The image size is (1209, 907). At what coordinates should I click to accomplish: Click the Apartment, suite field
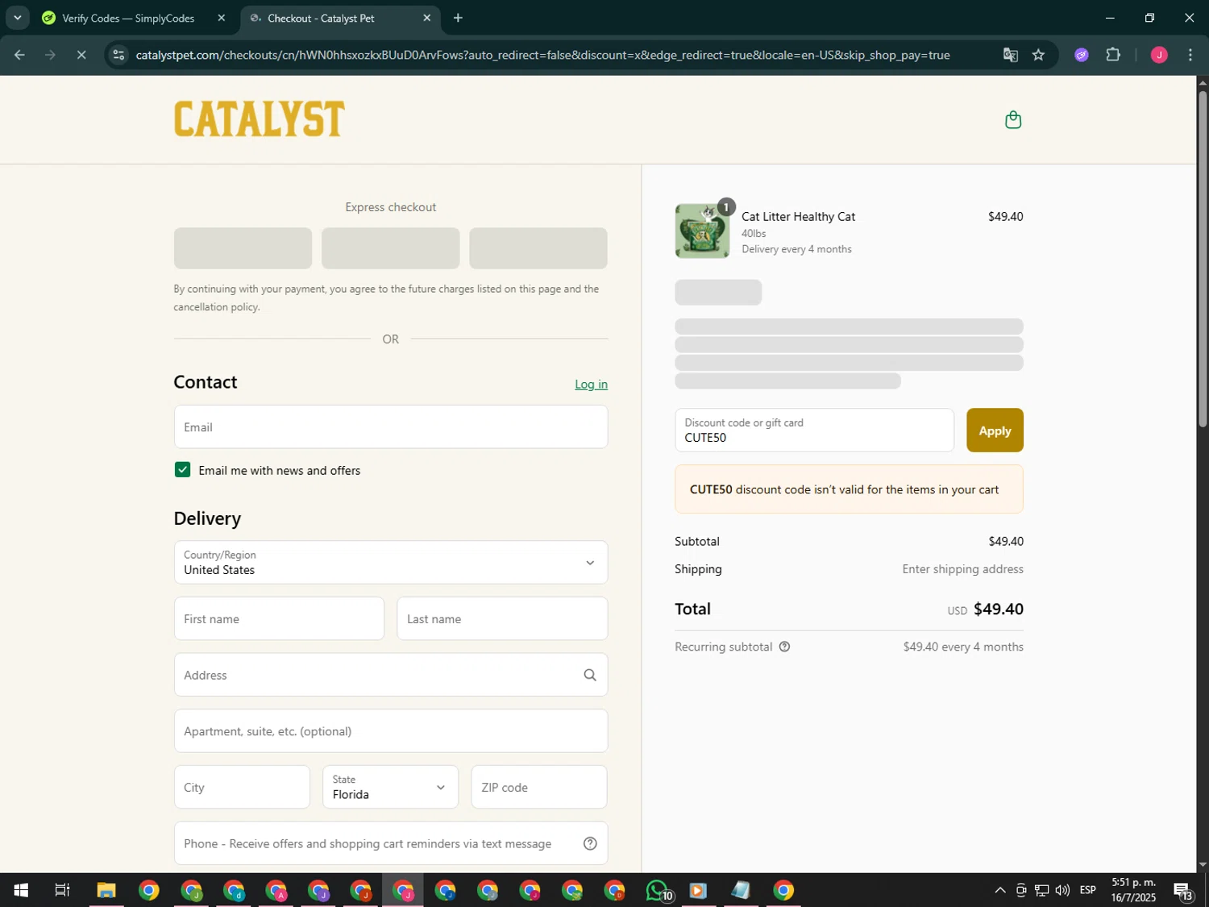point(391,731)
